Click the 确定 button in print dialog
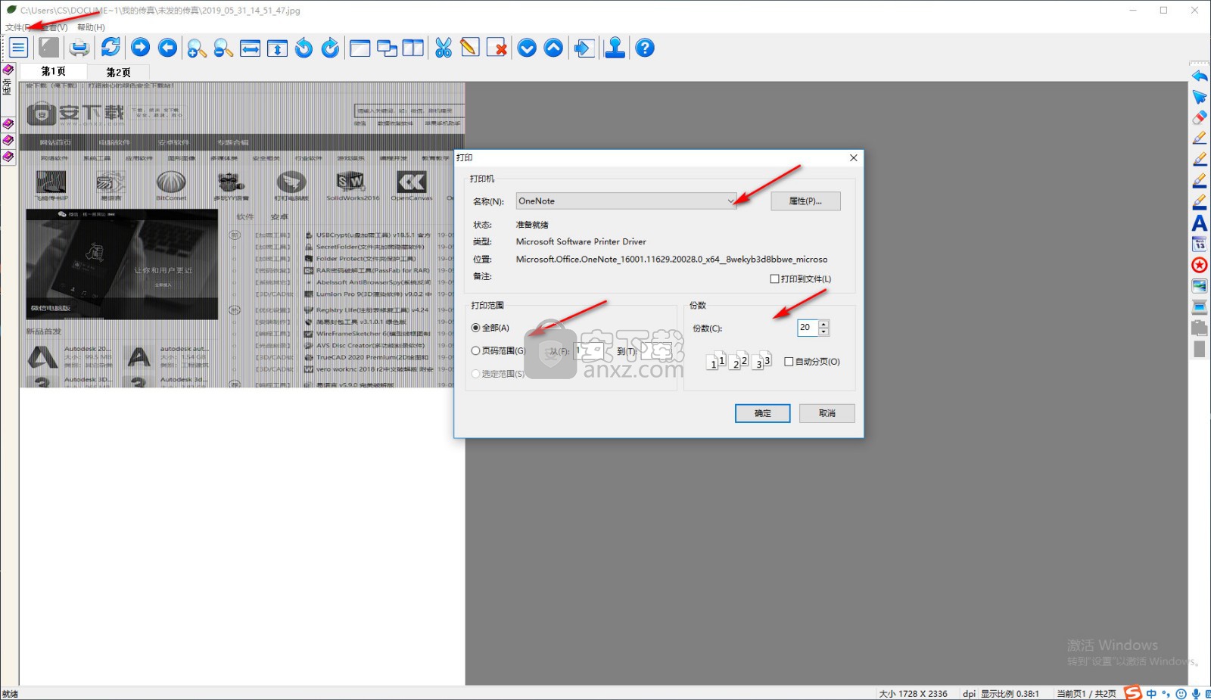1211x700 pixels. [x=763, y=413]
